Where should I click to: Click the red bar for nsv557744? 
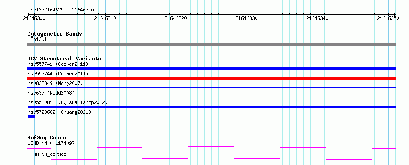click(211, 78)
